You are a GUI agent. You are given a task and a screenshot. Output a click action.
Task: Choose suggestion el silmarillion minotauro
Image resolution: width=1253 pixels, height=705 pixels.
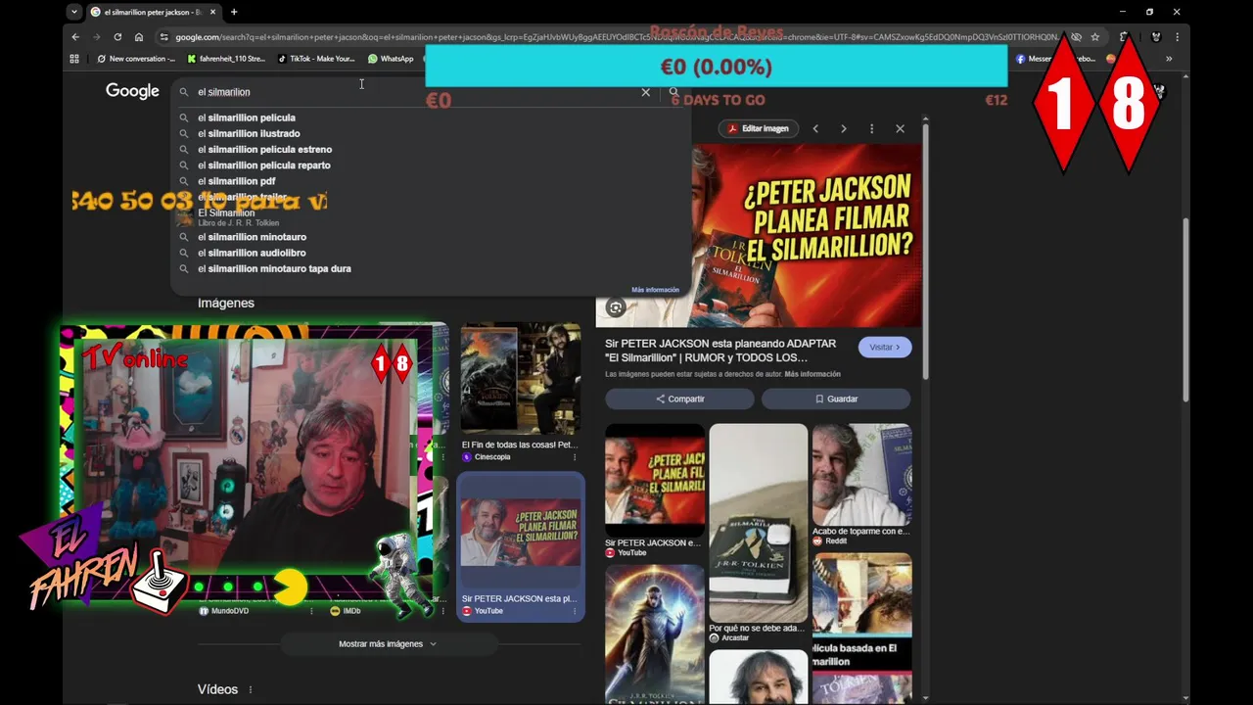tap(252, 237)
